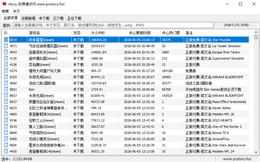
Task: Sort by the 游戏名 column header
Action: click(49, 33)
